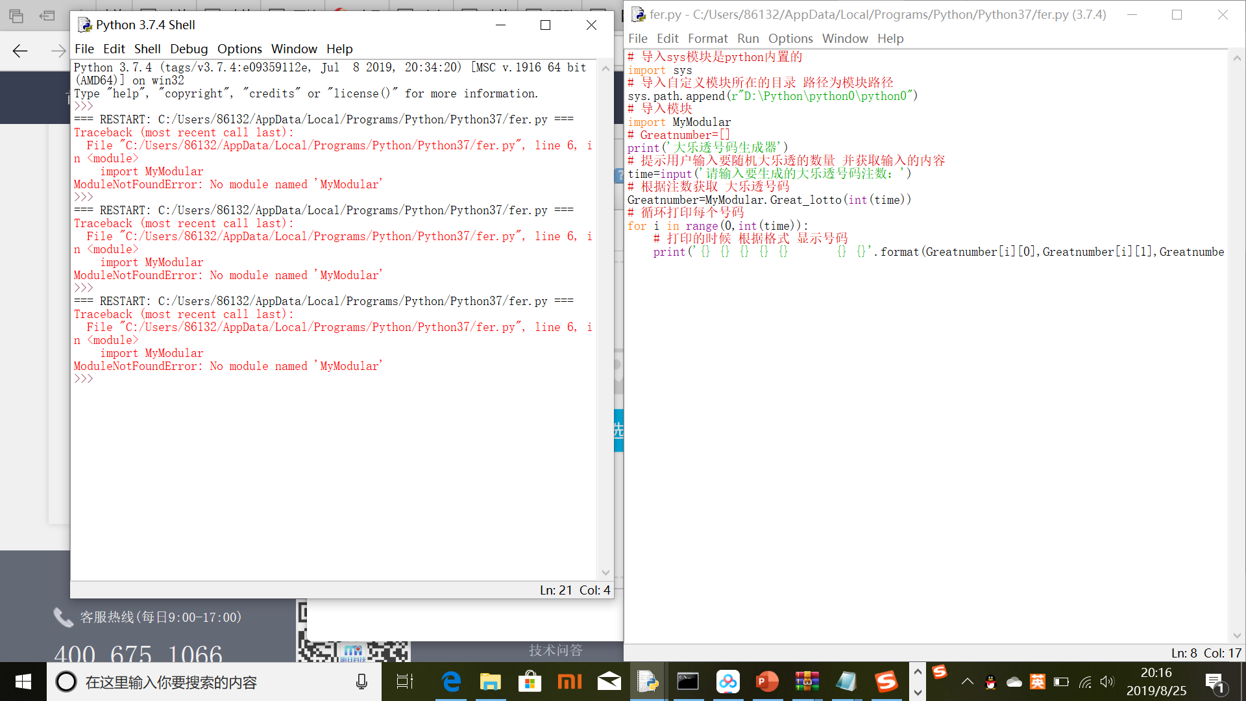Open Window menu in Python Shell window
Viewport: 1246px width, 701px height.
[294, 49]
